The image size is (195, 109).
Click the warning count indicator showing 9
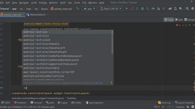tap(184, 25)
